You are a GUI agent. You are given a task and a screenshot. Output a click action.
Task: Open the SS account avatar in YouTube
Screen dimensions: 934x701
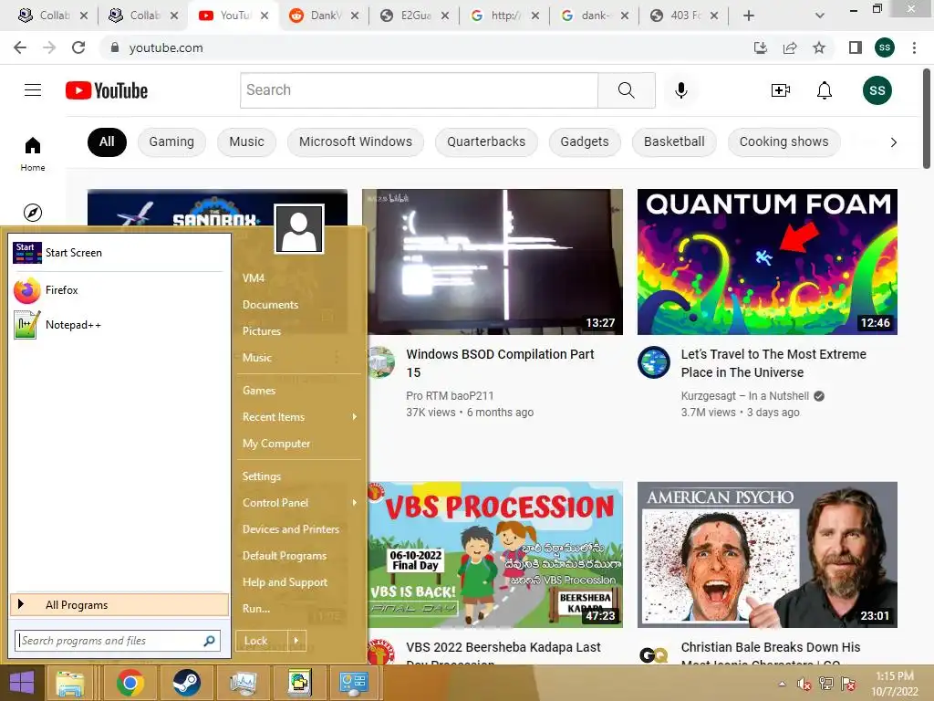click(877, 90)
